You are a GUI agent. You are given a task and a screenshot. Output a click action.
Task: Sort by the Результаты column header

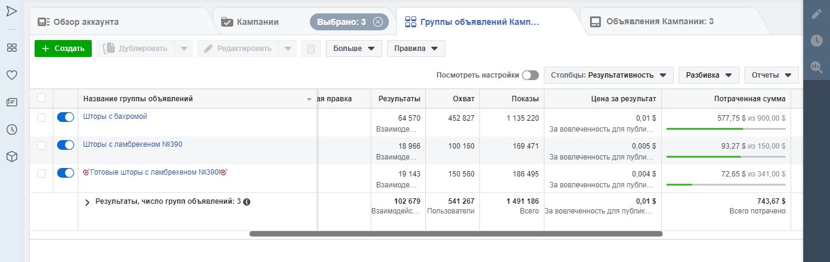(399, 99)
